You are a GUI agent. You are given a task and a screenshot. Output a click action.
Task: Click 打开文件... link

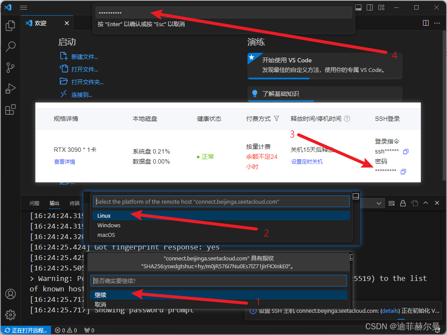pyautogui.click(x=84, y=69)
